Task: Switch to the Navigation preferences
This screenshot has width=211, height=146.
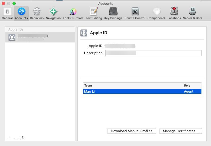Action: point(53,14)
